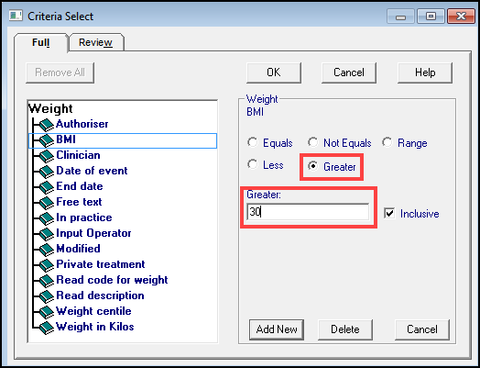Screen dimensions: 480x368
Task: Select the End date tree item
Action: (x=80, y=186)
